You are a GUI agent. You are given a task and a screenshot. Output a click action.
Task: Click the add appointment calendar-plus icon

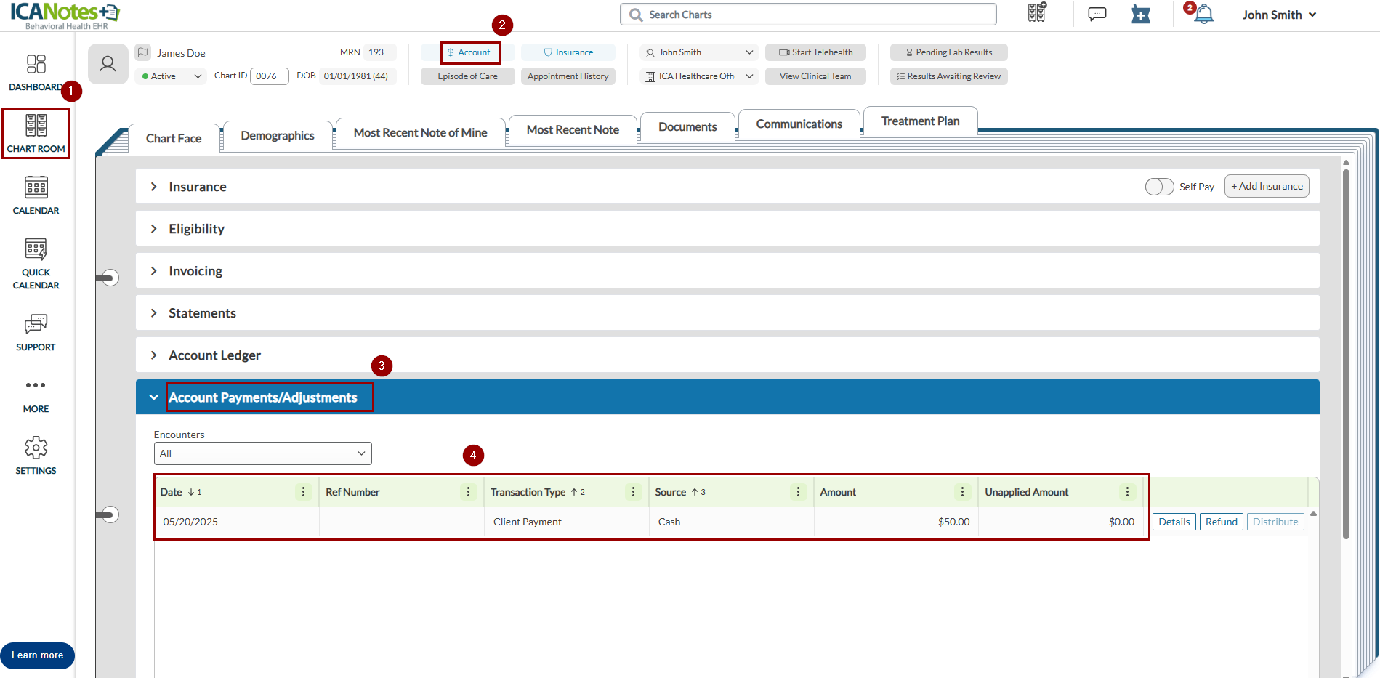[x=1141, y=14]
